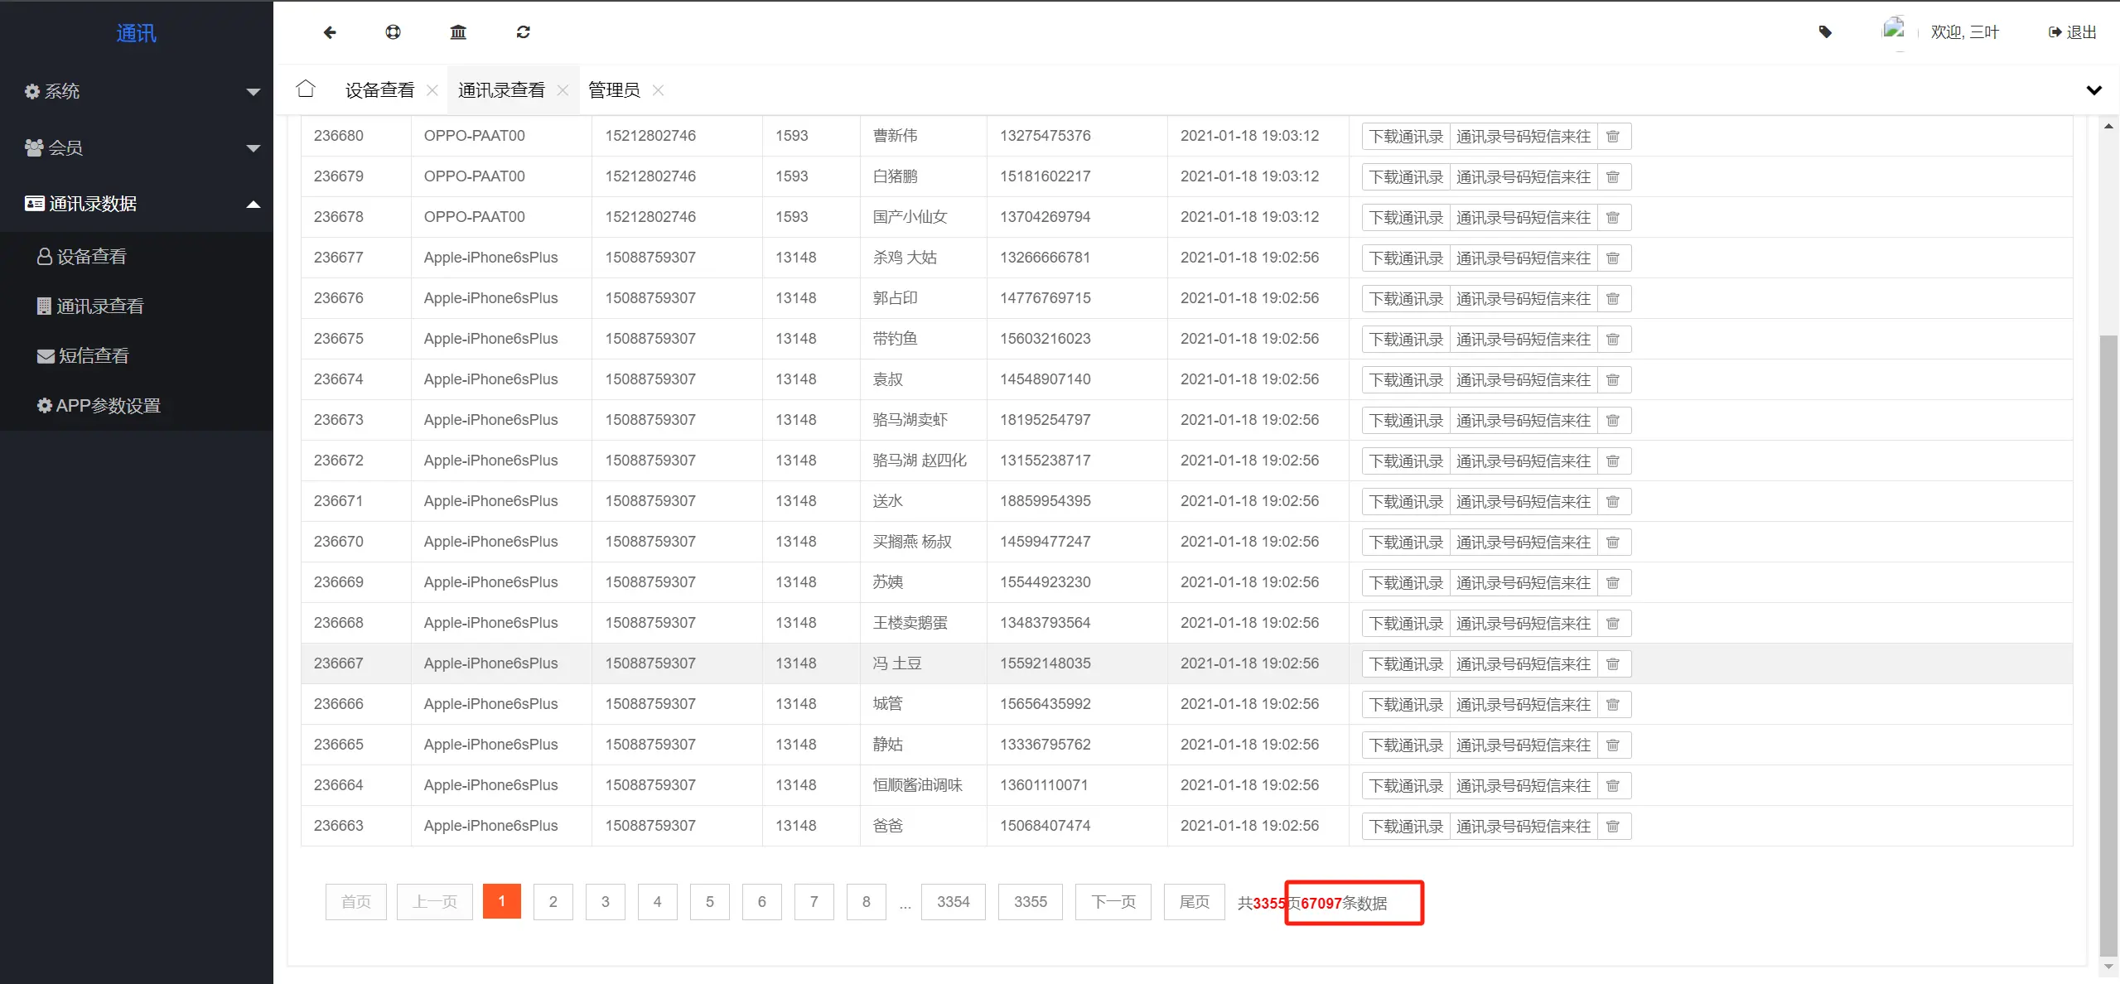2120x984 pixels.
Task: Open the tab list chevron dropdown
Action: point(2093,90)
